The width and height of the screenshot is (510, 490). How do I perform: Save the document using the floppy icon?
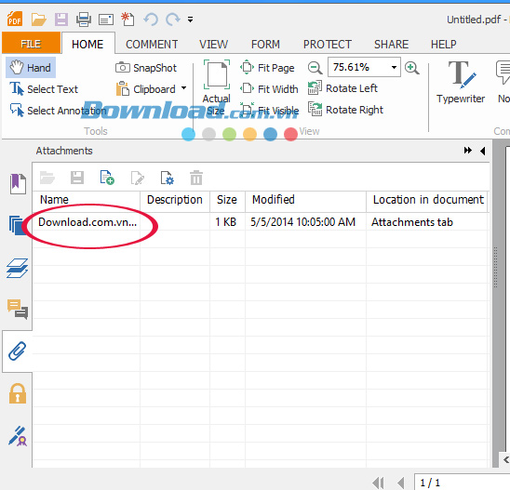61,20
